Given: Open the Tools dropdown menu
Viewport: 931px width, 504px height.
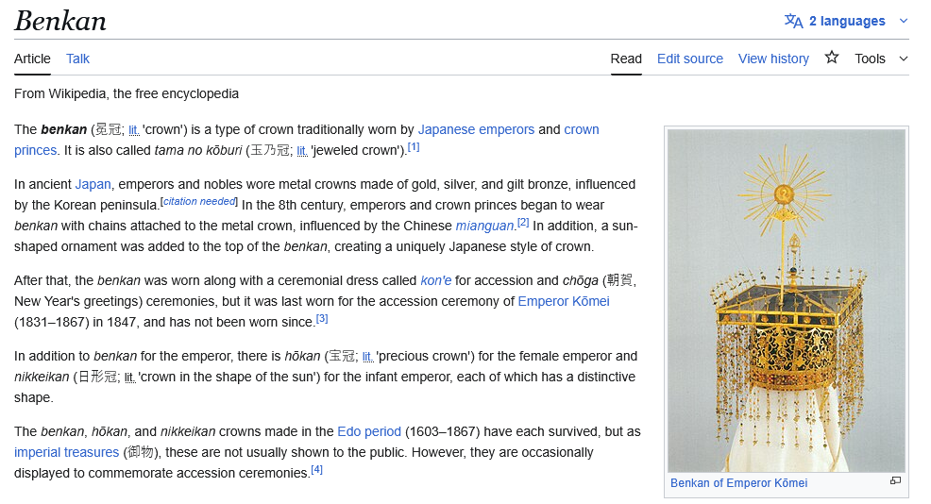Looking at the screenshot, I should pos(881,59).
